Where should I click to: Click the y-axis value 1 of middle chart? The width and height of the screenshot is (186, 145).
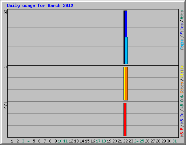5,67
